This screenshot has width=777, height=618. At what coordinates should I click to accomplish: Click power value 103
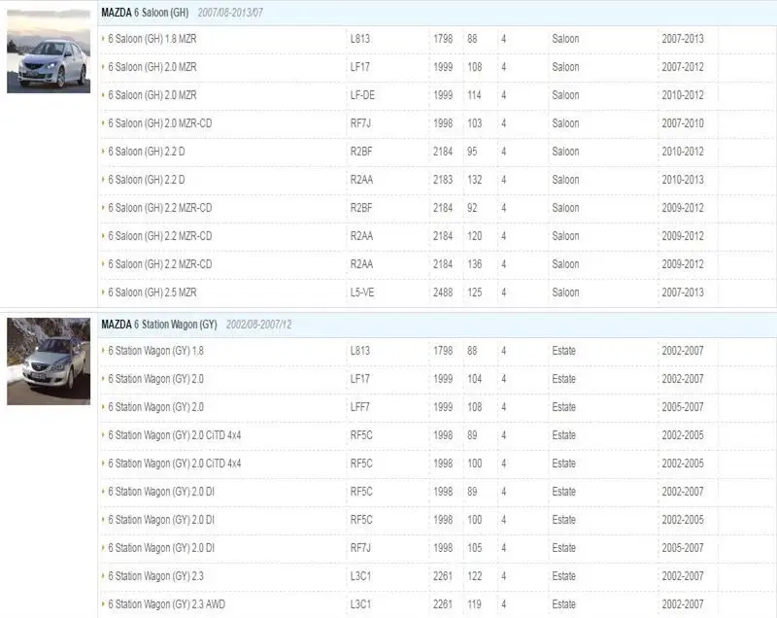[475, 123]
